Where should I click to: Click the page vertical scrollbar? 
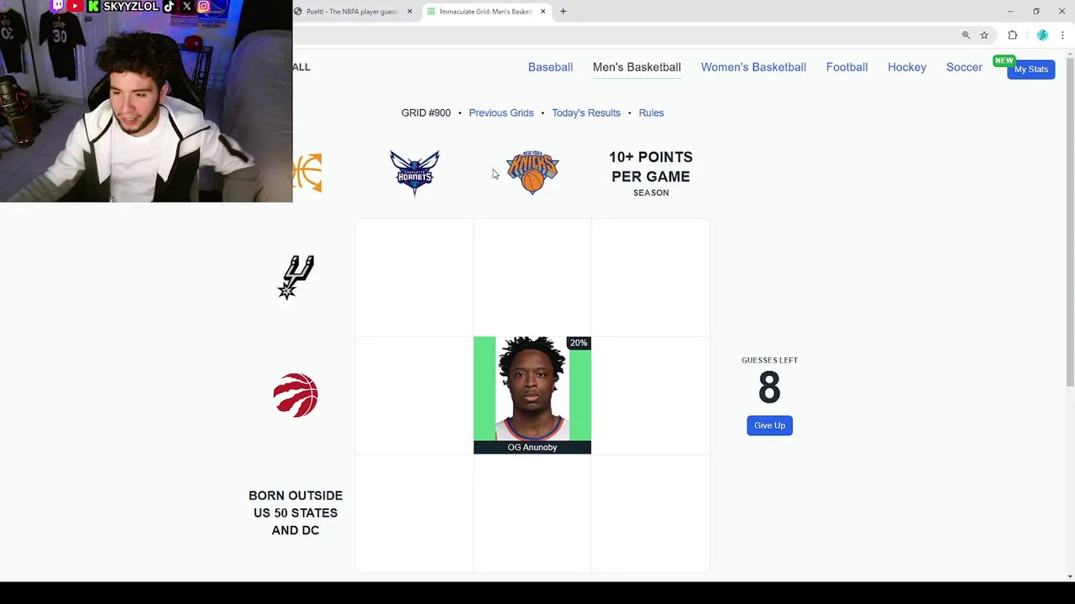[x=1070, y=222]
